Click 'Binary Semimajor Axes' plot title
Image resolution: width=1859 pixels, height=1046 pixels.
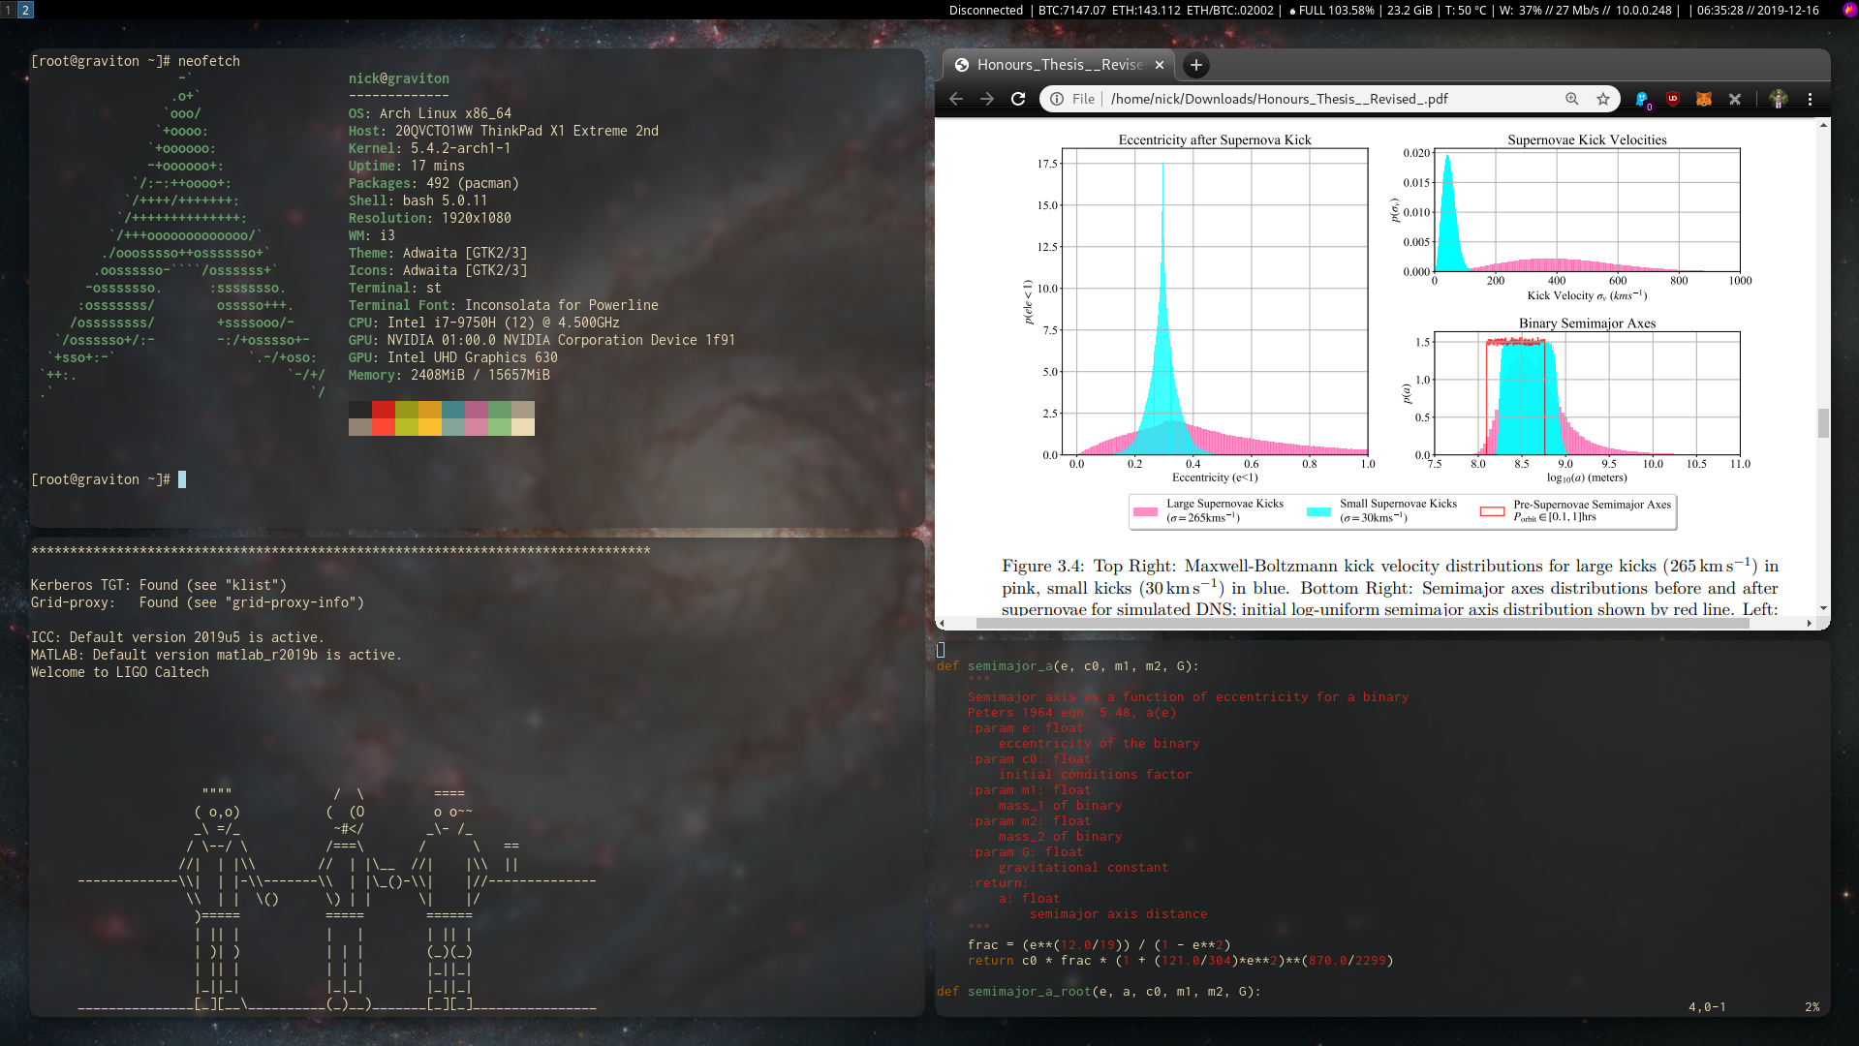(1587, 323)
